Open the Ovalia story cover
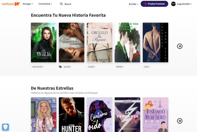The height and width of the screenshot is (132, 197). click(44, 42)
